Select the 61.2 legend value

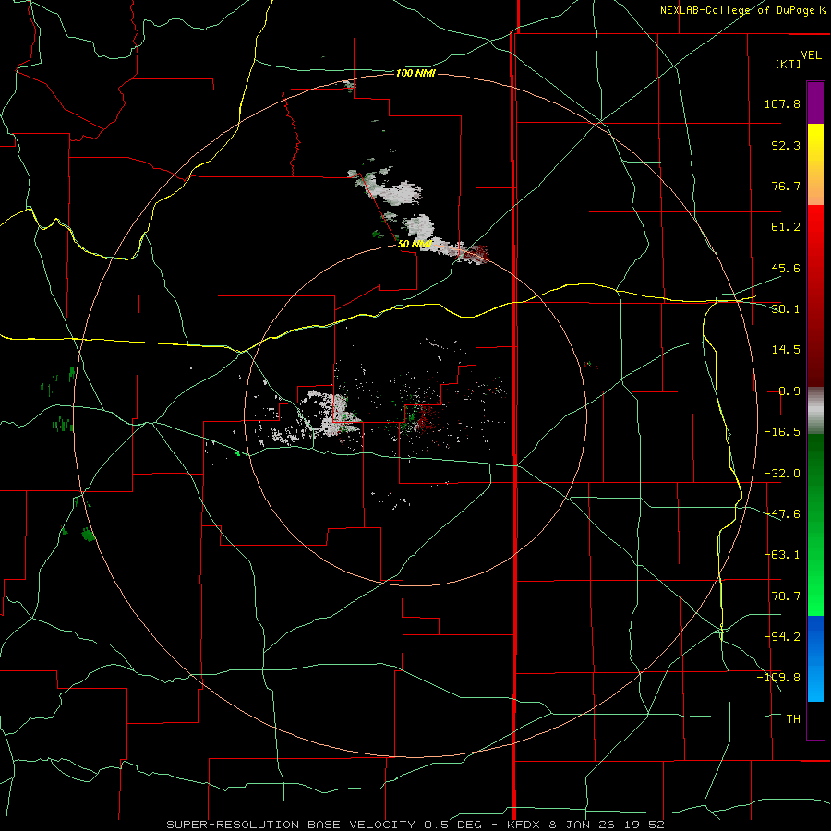(x=786, y=227)
